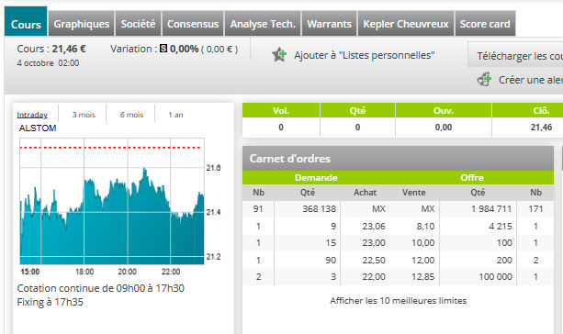Click the offer quantity 100 000

click(x=495, y=276)
